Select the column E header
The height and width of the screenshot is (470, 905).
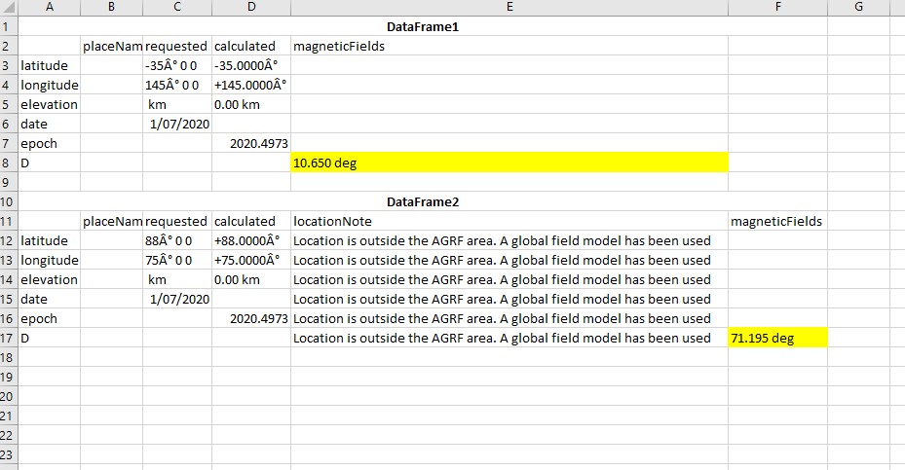coord(509,8)
